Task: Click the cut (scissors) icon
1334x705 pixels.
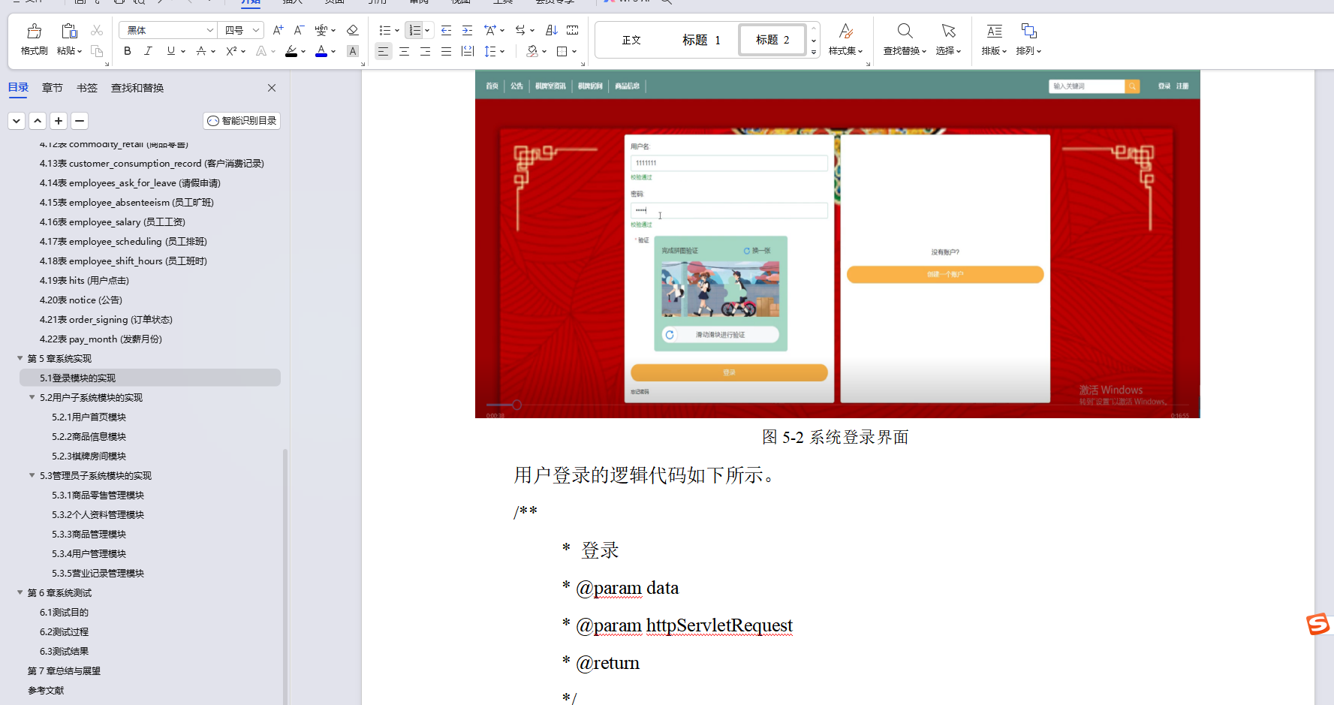Action: tap(95, 30)
